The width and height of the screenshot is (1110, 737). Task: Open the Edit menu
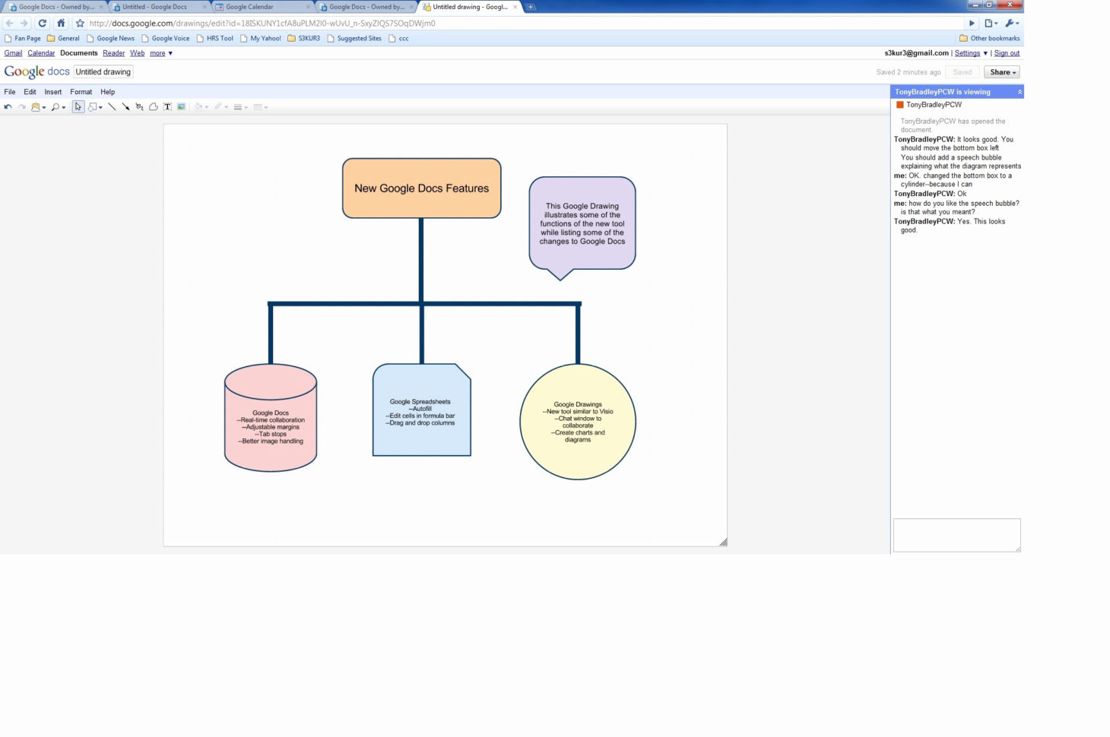tap(30, 92)
